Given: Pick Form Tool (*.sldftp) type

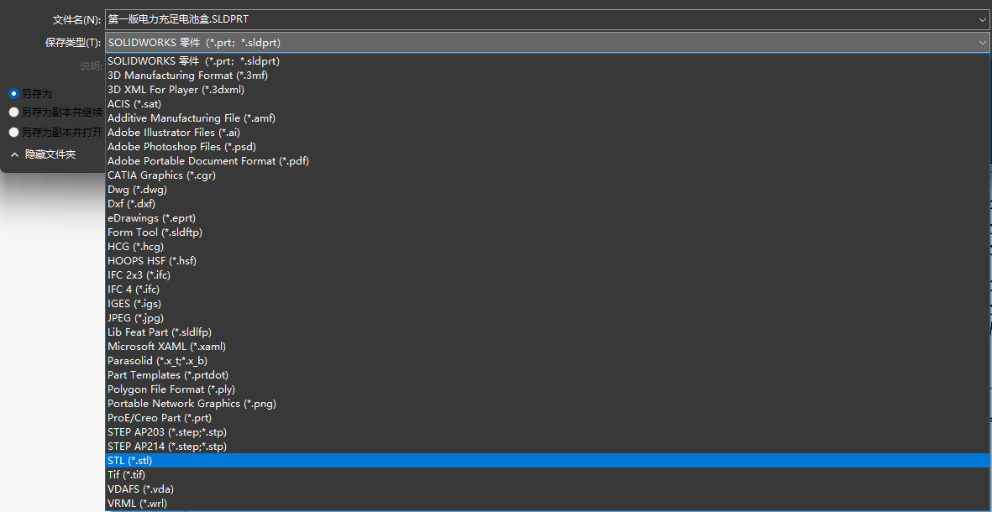Looking at the screenshot, I should (548, 232).
